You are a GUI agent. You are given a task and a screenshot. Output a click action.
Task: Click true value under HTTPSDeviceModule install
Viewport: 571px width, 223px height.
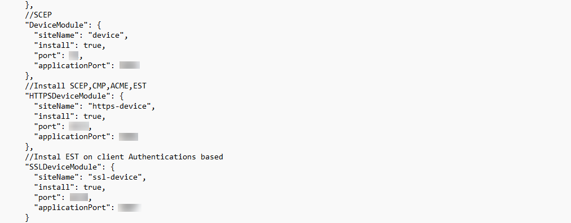92,117
